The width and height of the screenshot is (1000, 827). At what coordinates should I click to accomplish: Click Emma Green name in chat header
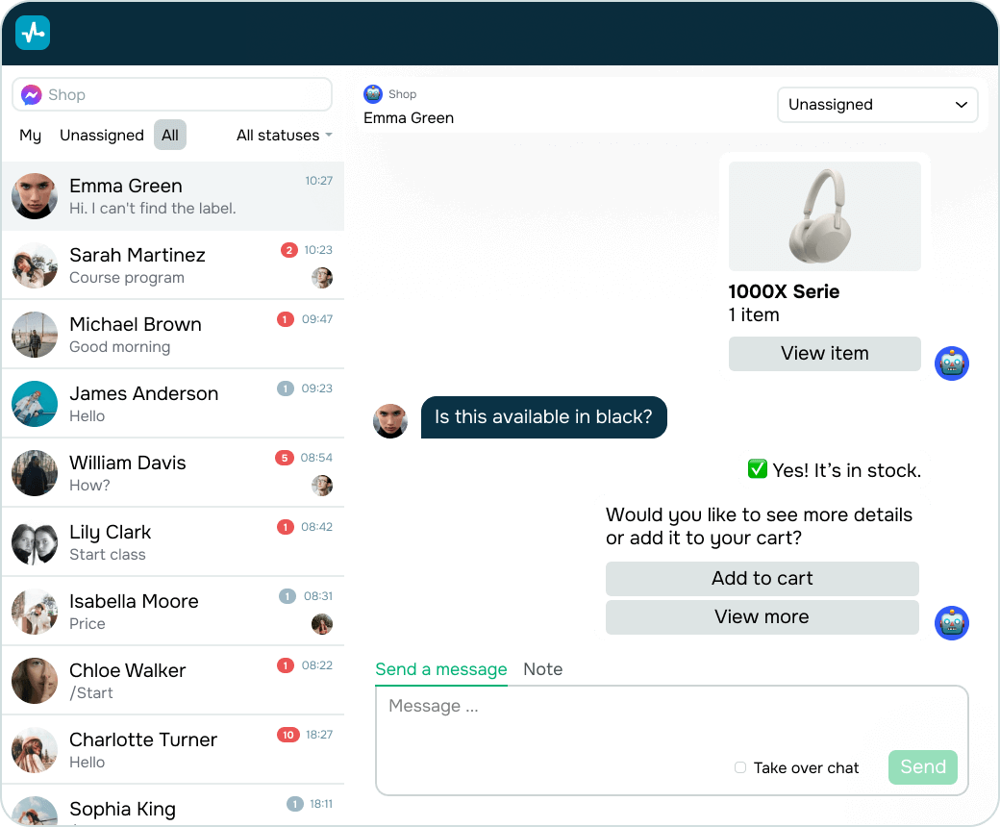click(x=409, y=118)
